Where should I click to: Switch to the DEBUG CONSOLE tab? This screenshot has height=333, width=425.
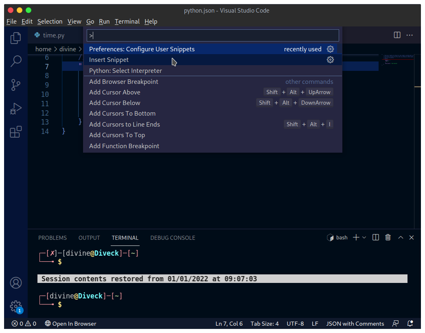[173, 238]
